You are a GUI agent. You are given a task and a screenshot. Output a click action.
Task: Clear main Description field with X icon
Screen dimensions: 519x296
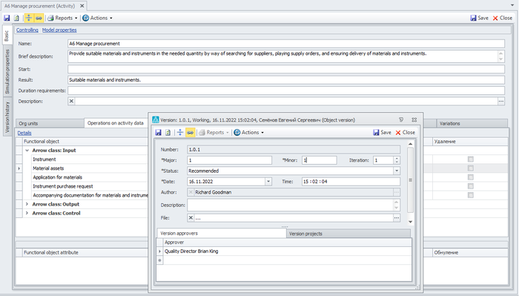click(71, 102)
